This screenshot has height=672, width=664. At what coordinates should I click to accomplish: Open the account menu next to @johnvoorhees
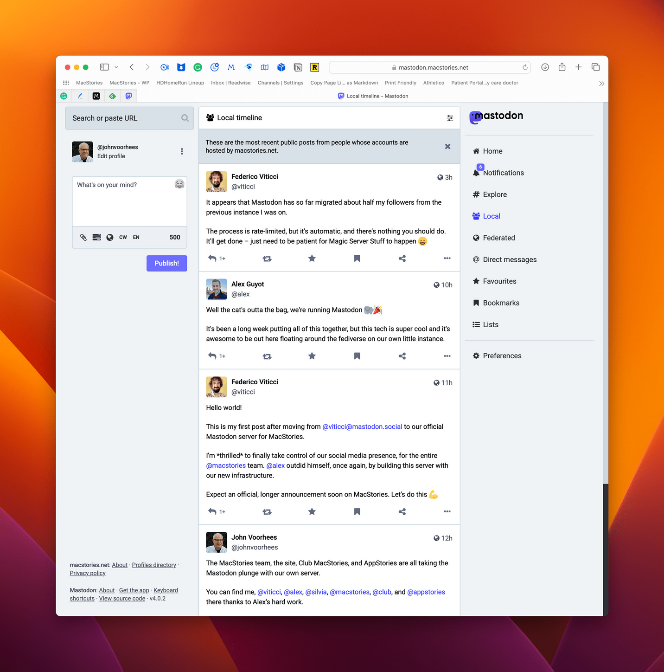(x=182, y=151)
